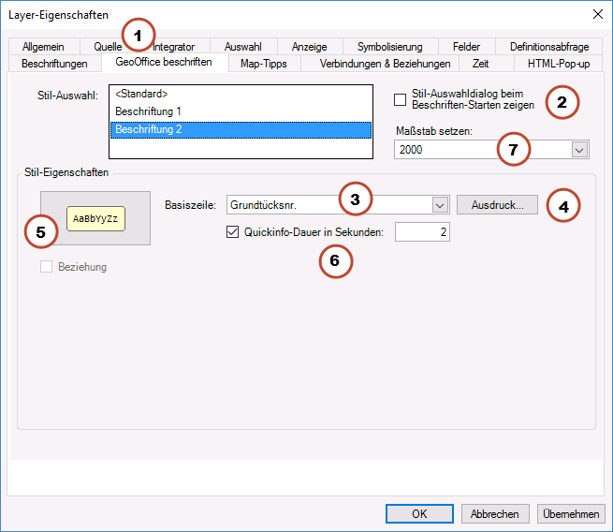Click the AaBbYyZz style preview sample
This screenshot has width=613, height=532.
tap(95, 218)
